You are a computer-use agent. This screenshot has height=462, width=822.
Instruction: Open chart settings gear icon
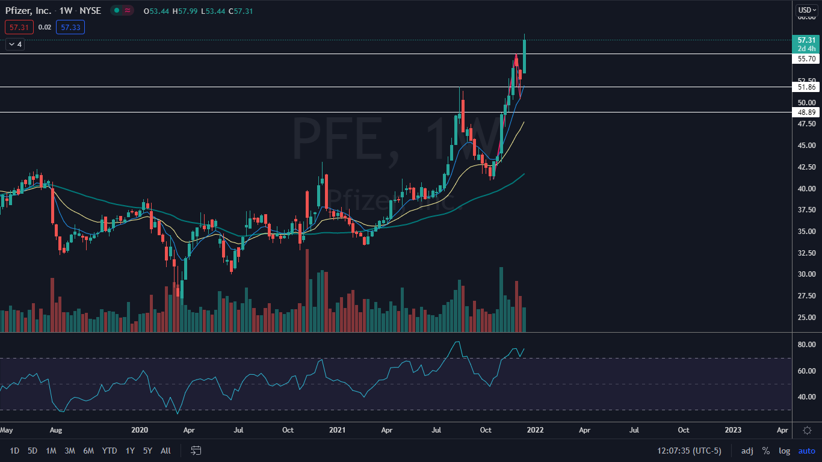pos(806,430)
